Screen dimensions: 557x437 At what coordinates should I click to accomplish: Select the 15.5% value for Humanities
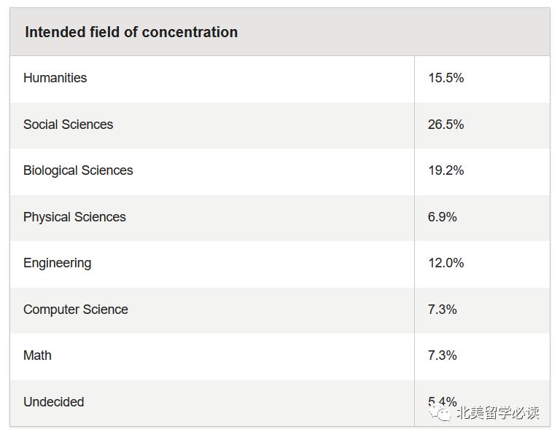click(445, 78)
